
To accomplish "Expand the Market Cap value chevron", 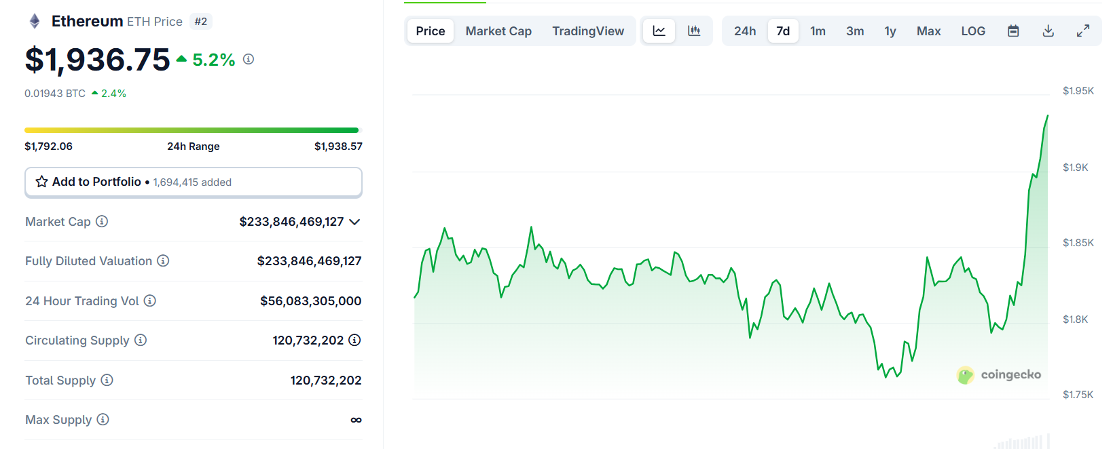I will [x=354, y=222].
